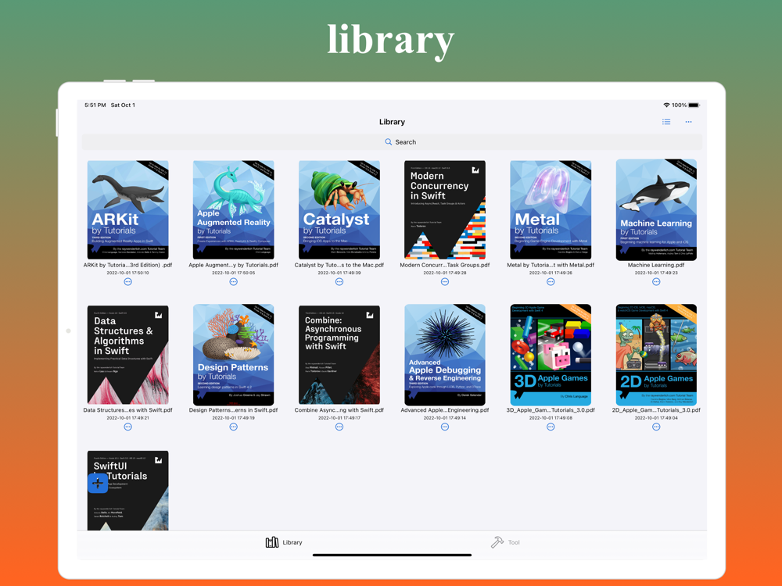Open options for ARKit by Tutorials pdf

127,282
